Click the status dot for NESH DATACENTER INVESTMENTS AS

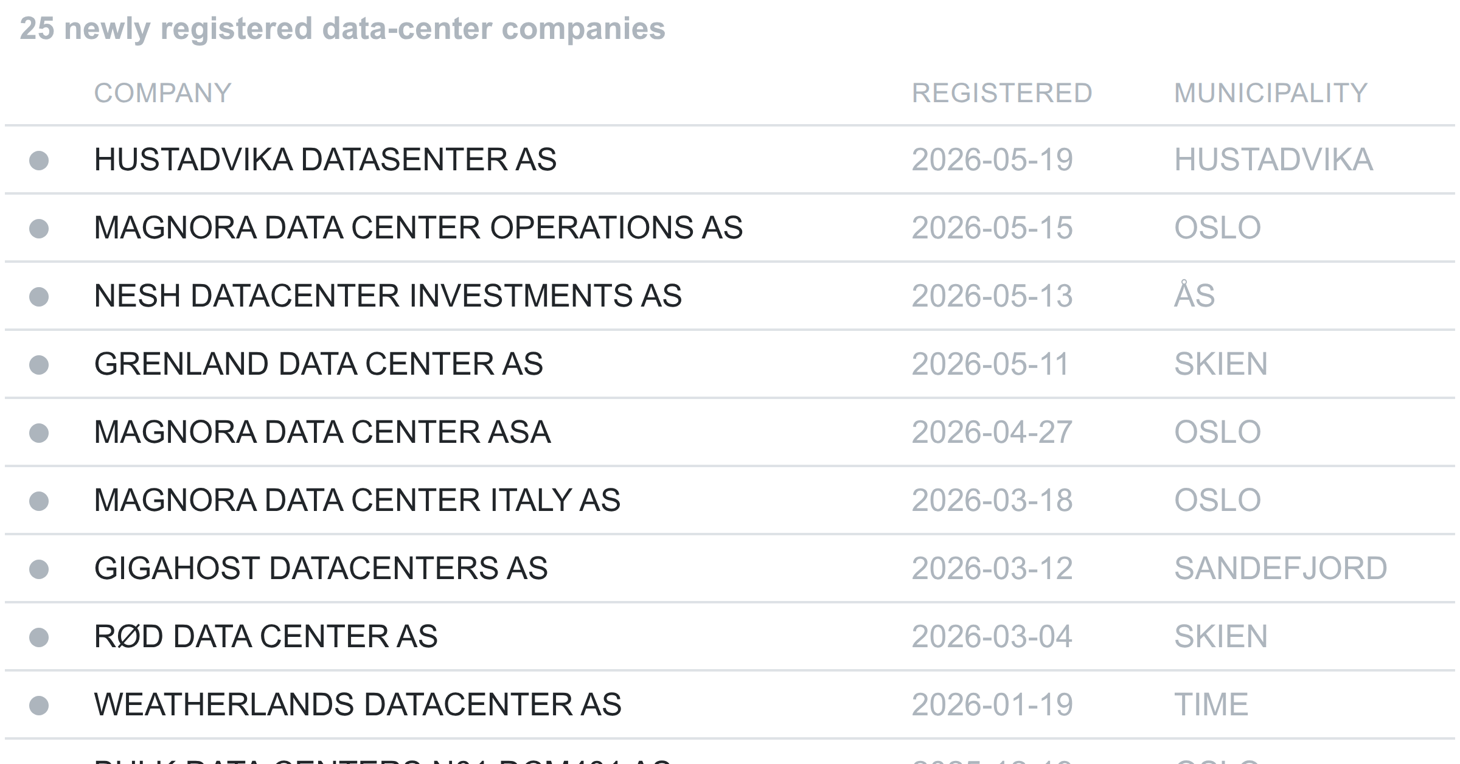[39, 297]
